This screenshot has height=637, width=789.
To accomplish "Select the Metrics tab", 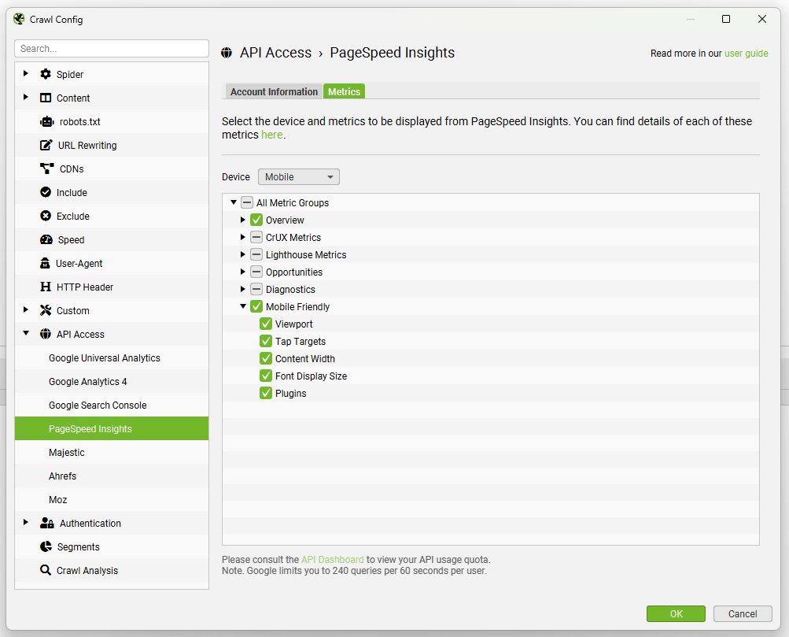I will (344, 91).
